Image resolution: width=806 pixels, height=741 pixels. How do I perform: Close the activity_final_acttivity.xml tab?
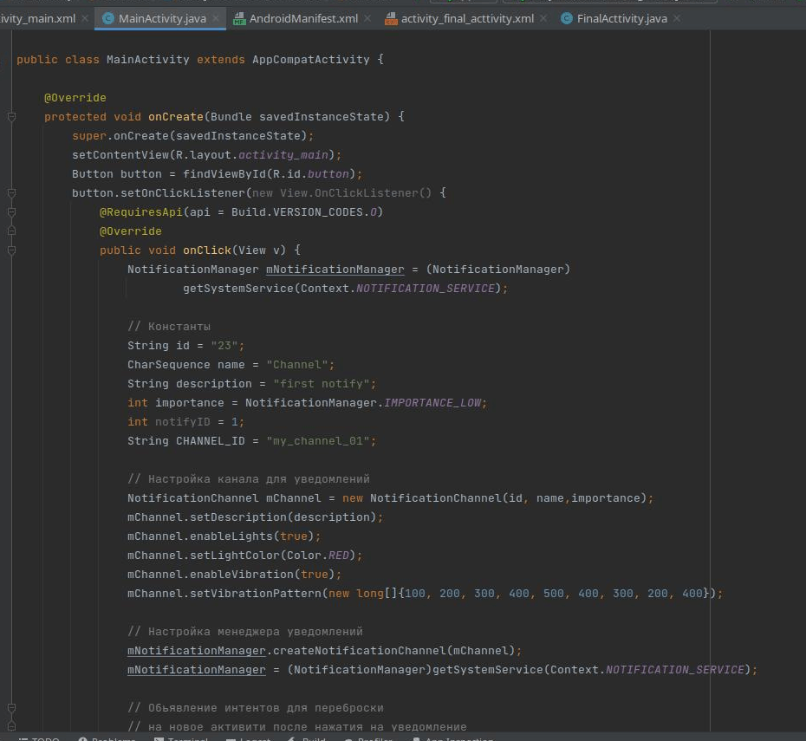pyautogui.click(x=543, y=18)
